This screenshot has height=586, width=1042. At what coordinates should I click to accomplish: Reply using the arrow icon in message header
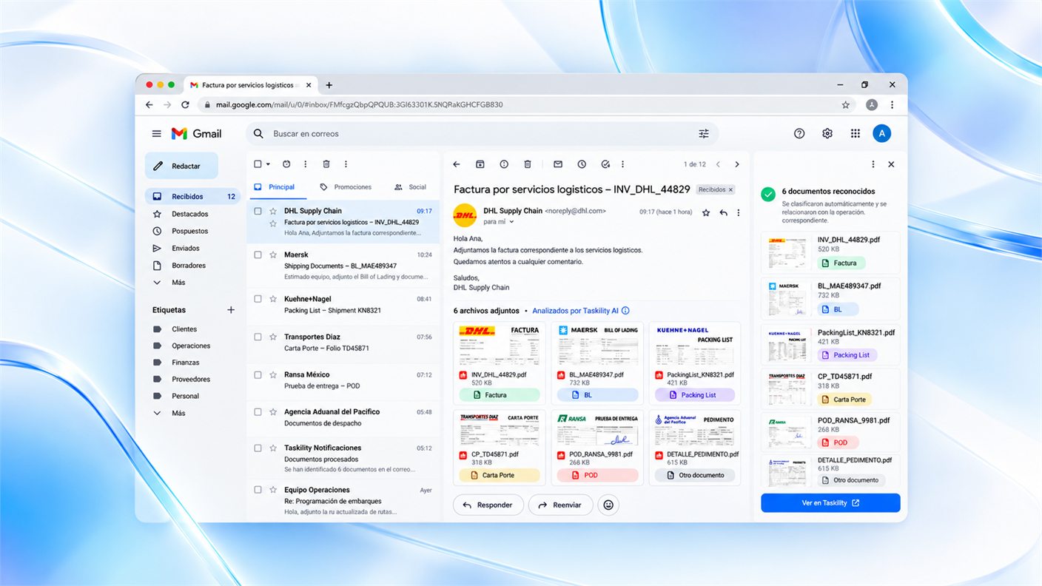pyautogui.click(x=723, y=212)
